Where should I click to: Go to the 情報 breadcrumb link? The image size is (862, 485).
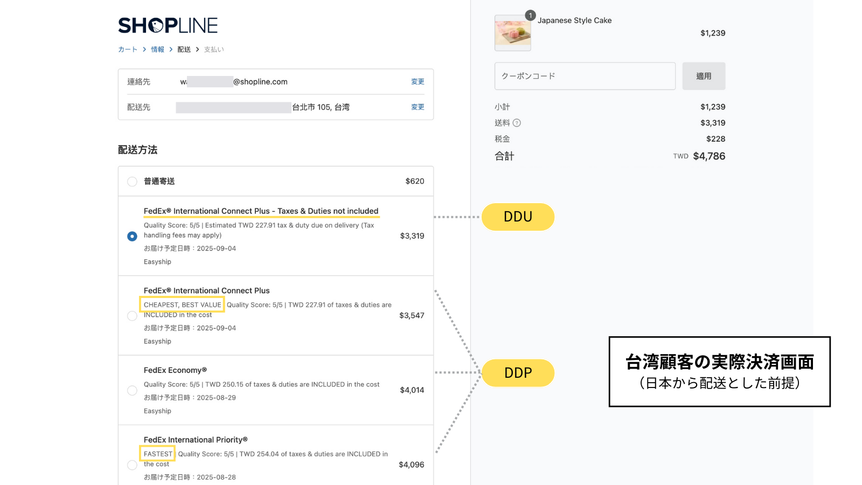(x=157, y=50)
